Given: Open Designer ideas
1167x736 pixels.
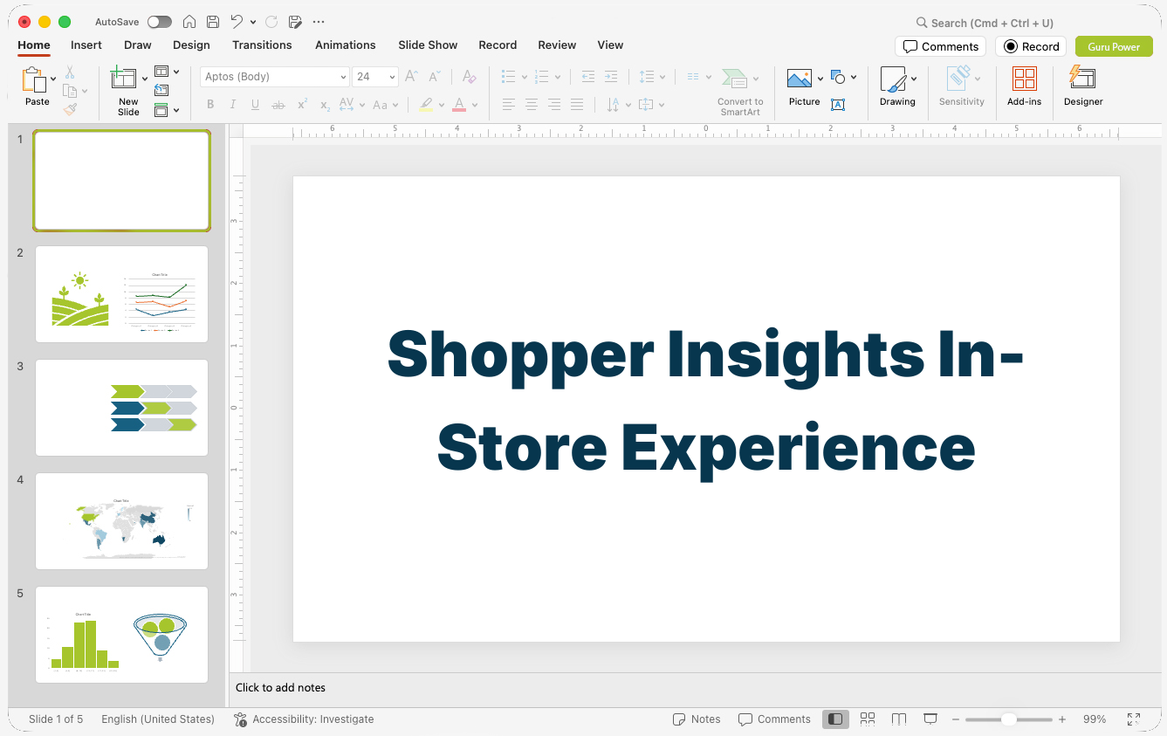Looking at the screenshot, I should [x=1083, y=86].
